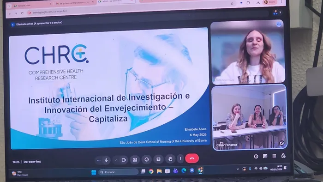
Task: Open the emoji reactions button
Action: [146, 159]
